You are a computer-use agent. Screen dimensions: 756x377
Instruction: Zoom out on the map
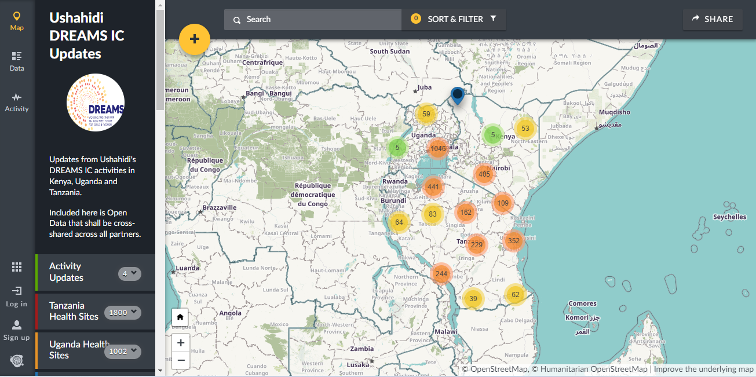pyautogui.click(x=181, y=360)
